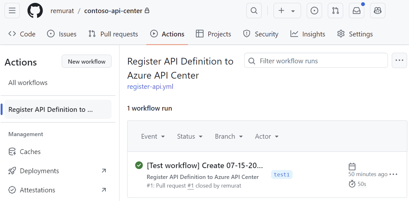The width and height of the screenshot is (409, 201).
Task: Open the register-api.yml workflow file link
Action: point(150,86)
